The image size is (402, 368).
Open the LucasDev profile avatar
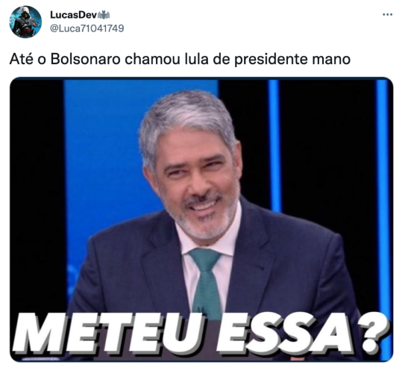click(25, 22)
